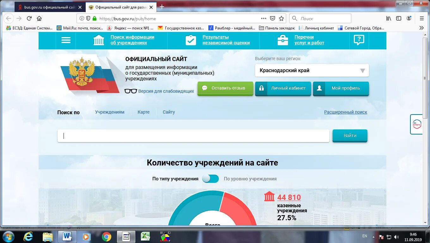This screenshot has height=243, width=430.
Task: Show more bookmarks with the chevron
Action: tap(421, 28)
